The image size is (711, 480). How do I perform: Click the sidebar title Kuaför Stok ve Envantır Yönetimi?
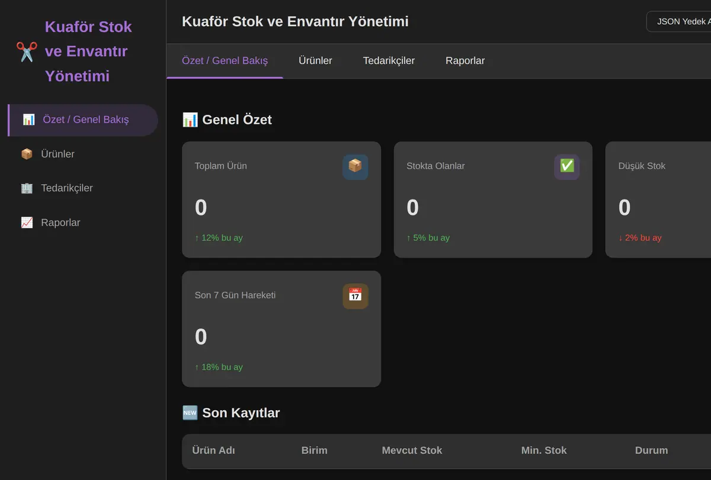88,51
